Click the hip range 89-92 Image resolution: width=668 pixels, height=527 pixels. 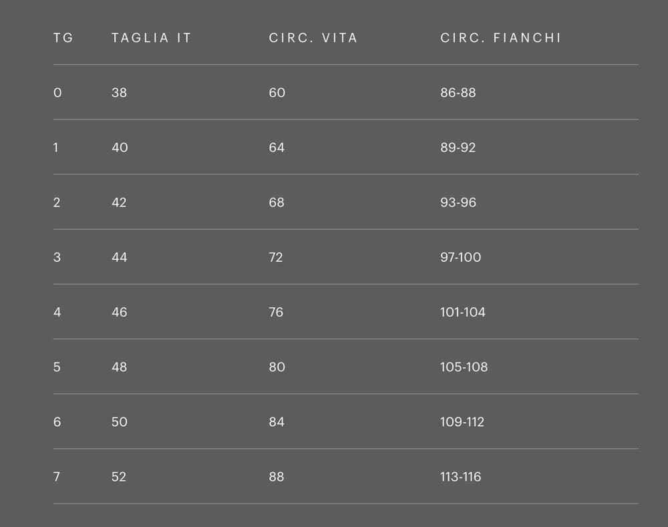[458, 148]
